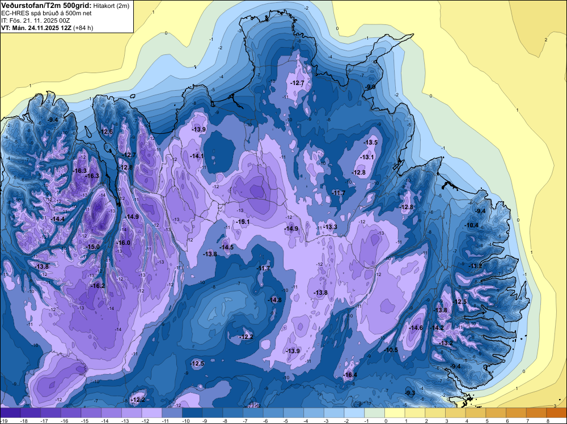Click the -16.2 temperature label
Viewport: 567px width, 424px height.
(x=98, y=286)
